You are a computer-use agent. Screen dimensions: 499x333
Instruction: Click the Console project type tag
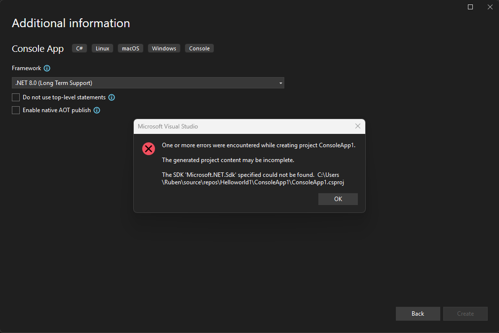tap(199, 48)
